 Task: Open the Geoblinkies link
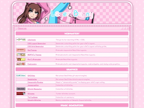tap(32, 79)
